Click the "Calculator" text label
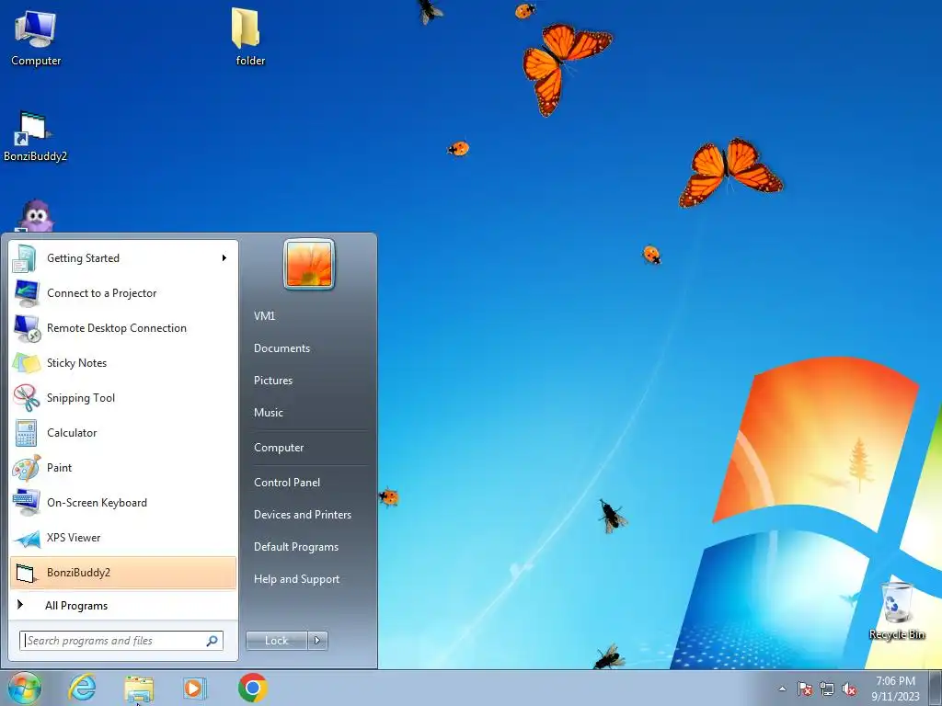Screen dimensions: 942x706 pyautogui.click(x=72, y=433)
